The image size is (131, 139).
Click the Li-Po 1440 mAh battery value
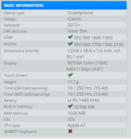point(83,100)
